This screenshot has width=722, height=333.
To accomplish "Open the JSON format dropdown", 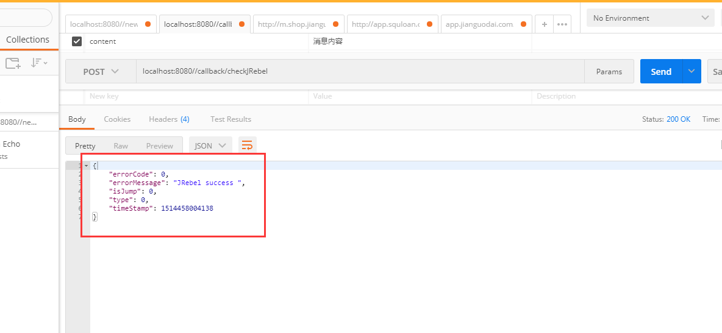I will 210,145.
